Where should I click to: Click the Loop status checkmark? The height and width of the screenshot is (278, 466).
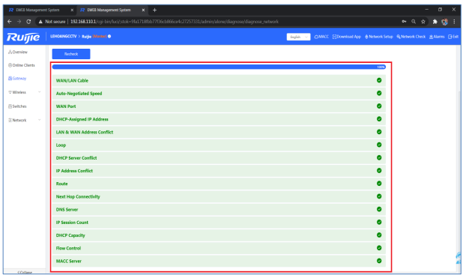(379, 145)
